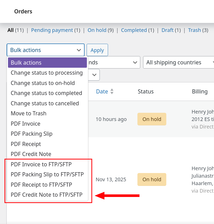Viewport: 214px width, 224px height.
Task: Select PDF Receipt to FTP/SFTP option
Action: [x=41, y=185]
